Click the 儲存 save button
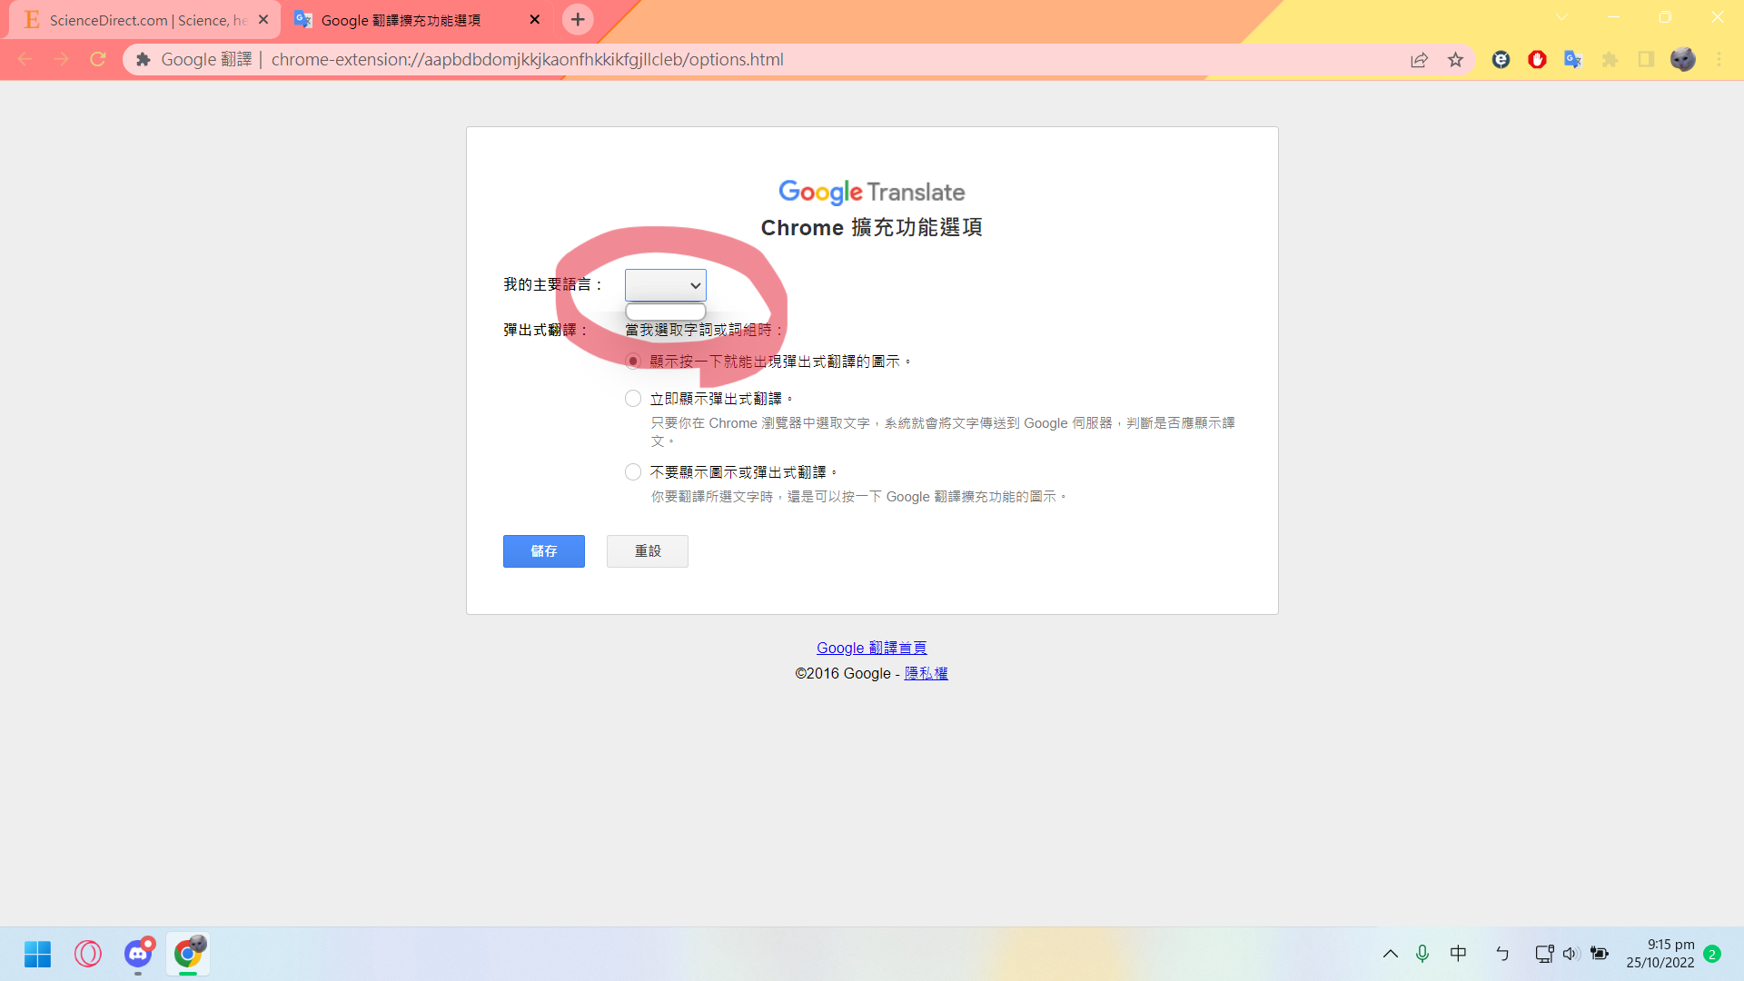Viewport: 1744px width, 981px height. (x=544, y=550)
